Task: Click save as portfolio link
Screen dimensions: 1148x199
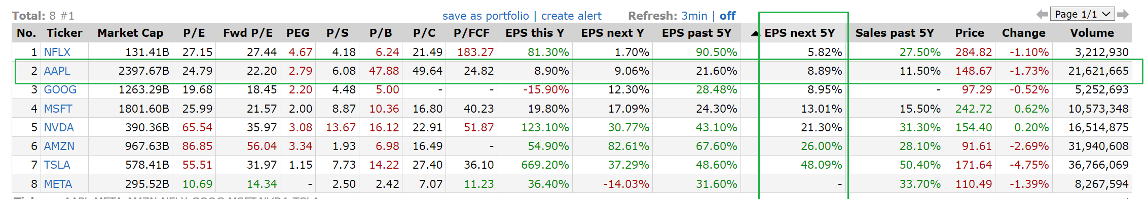Action: coord(486,16)
